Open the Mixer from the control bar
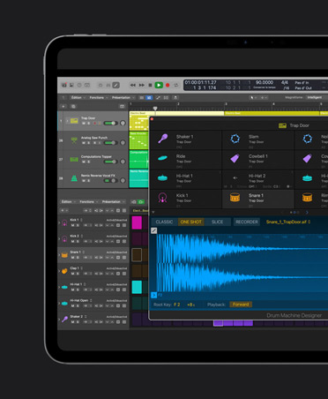Viewport: 328px width, 399px height. click(x=108, y=86)
